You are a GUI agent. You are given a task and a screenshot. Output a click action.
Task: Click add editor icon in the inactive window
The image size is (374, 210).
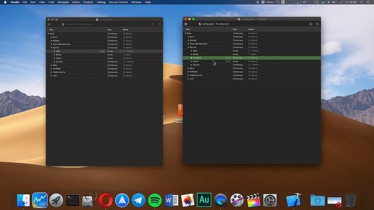click(x=160, y=24)
